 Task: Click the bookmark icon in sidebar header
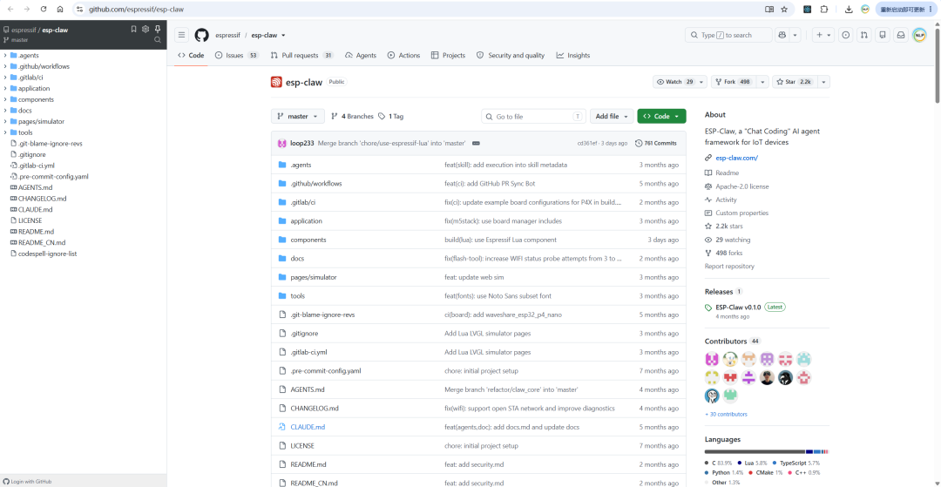[134, 29]
